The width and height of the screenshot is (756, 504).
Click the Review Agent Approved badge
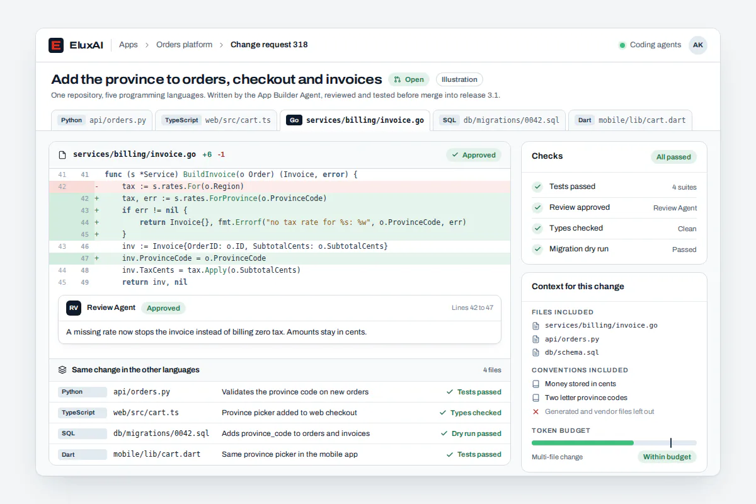pyautogui.click(x=163, y=308)
